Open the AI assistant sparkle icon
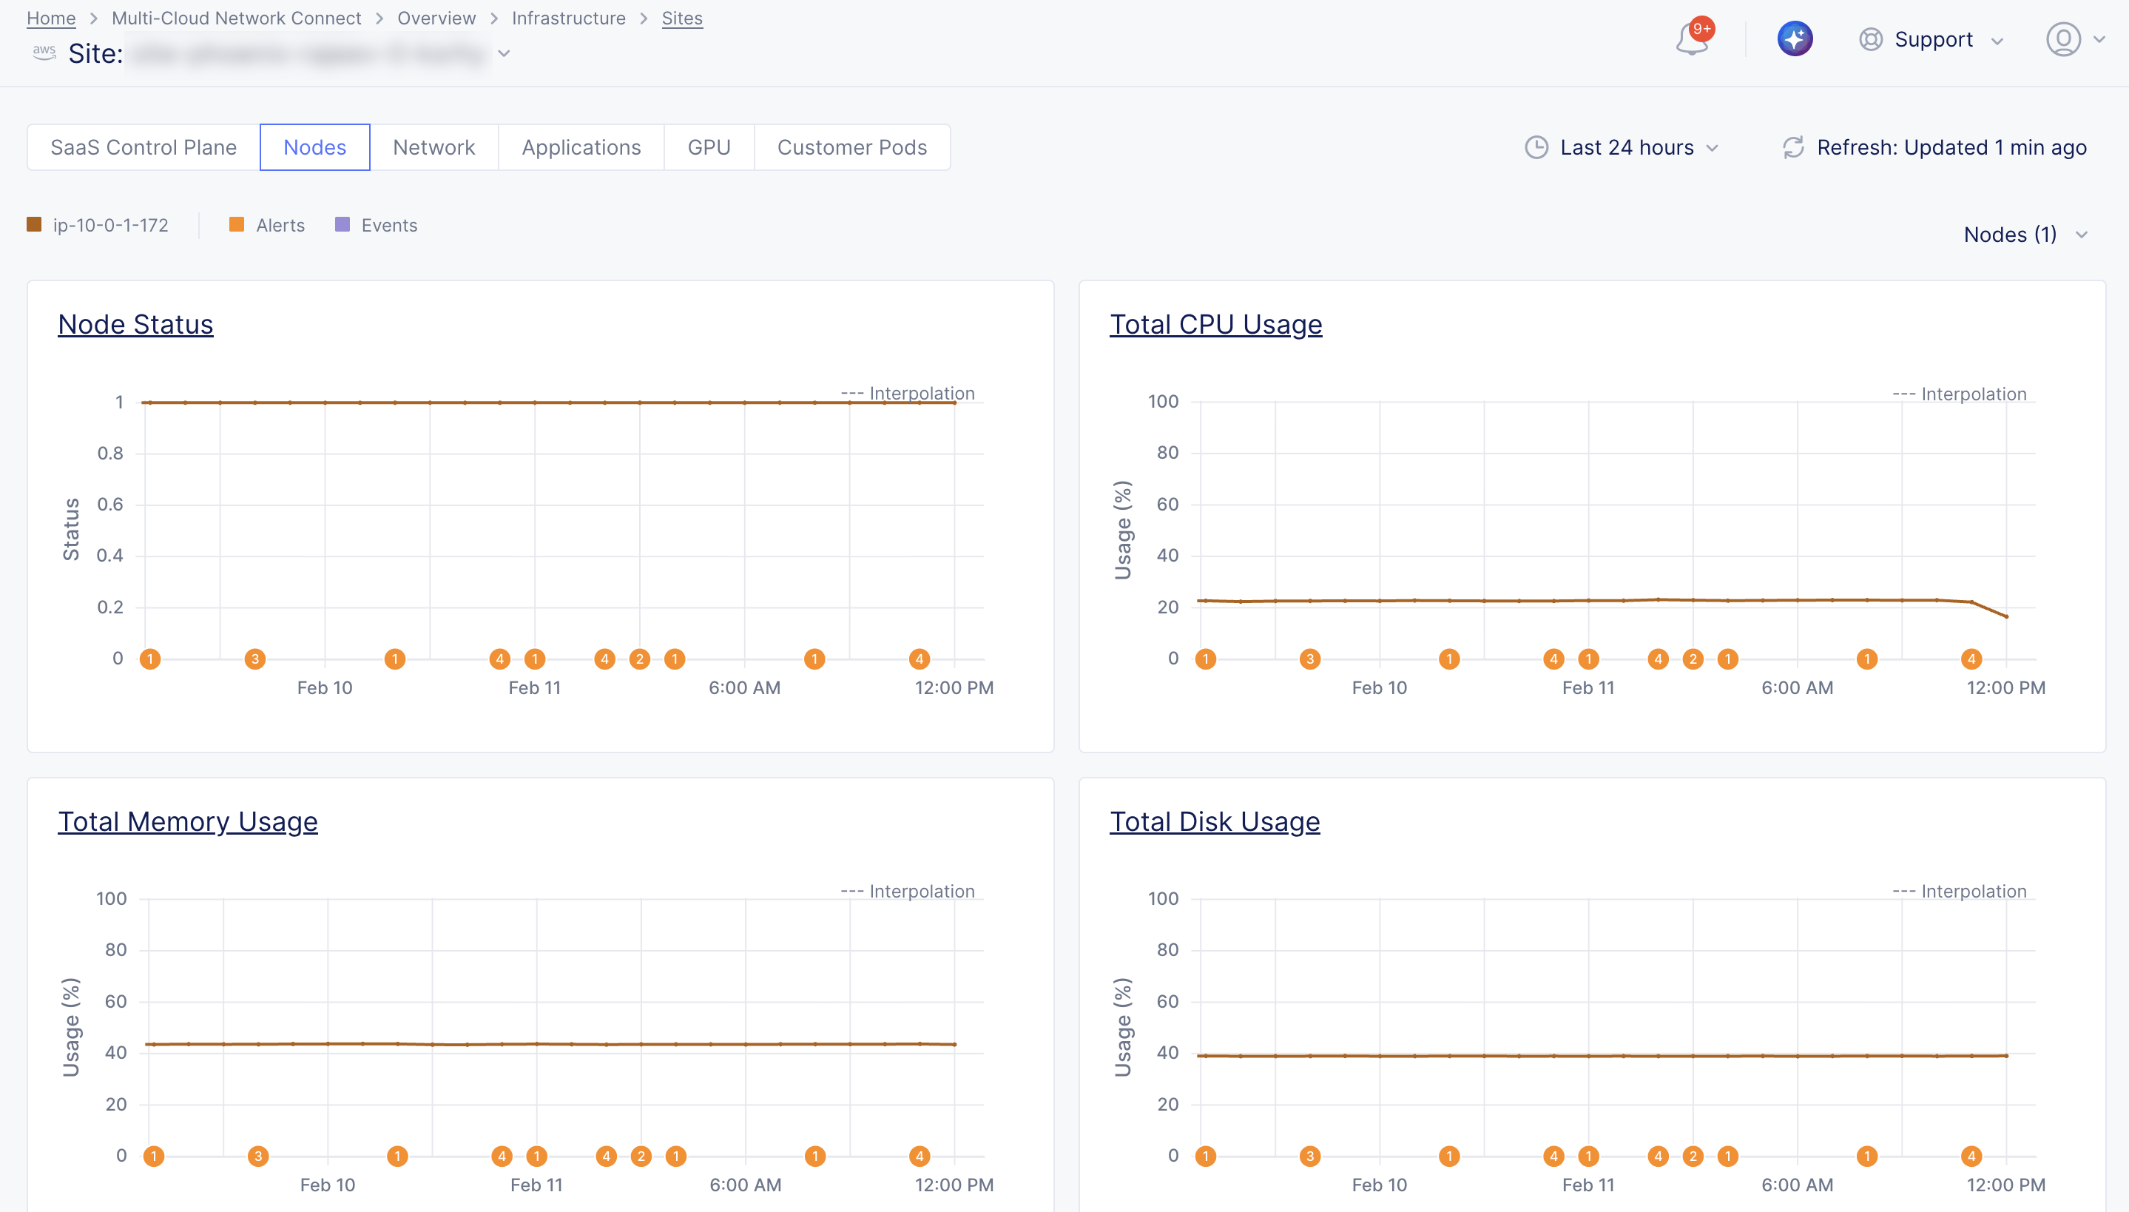2129x1212 pixels. pos(1795,38)
